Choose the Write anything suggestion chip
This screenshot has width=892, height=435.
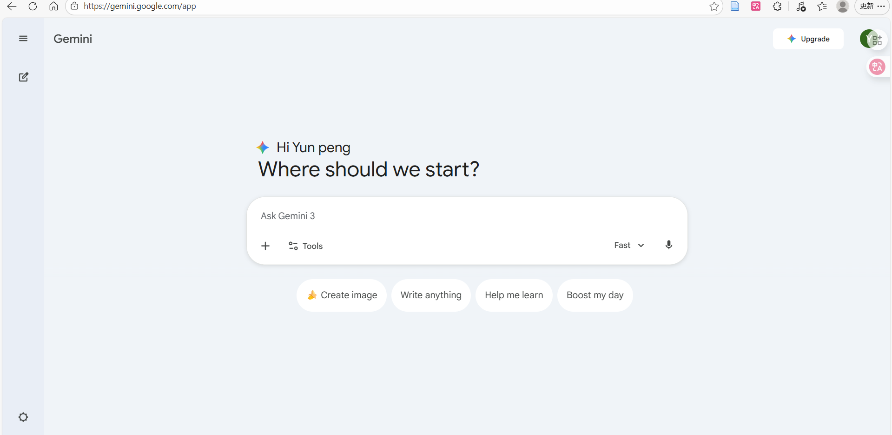pyautogui.click(x=431, y=295)
